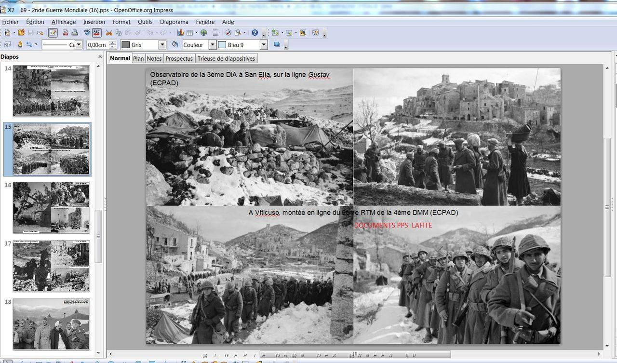Insert a chart using the chart icon
This screenshot has height=363, width=617.
tap(181, 32)
